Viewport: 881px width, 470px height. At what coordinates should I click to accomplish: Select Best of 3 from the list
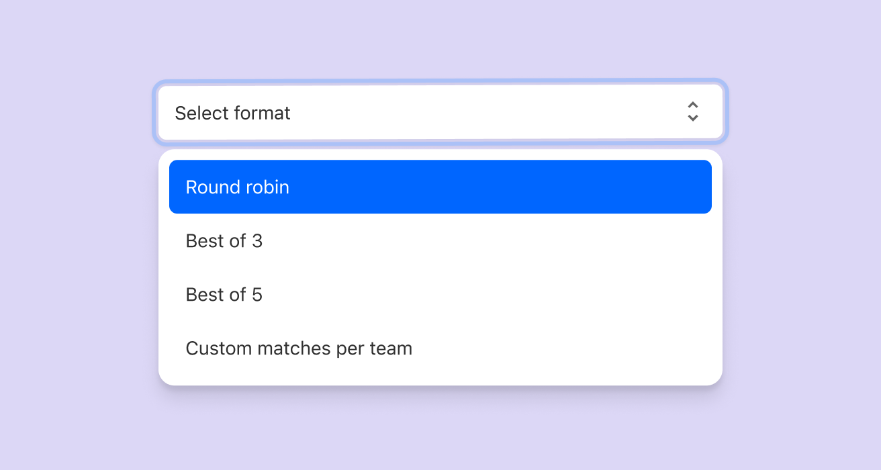pyautogui.click(x=440, y=240)
